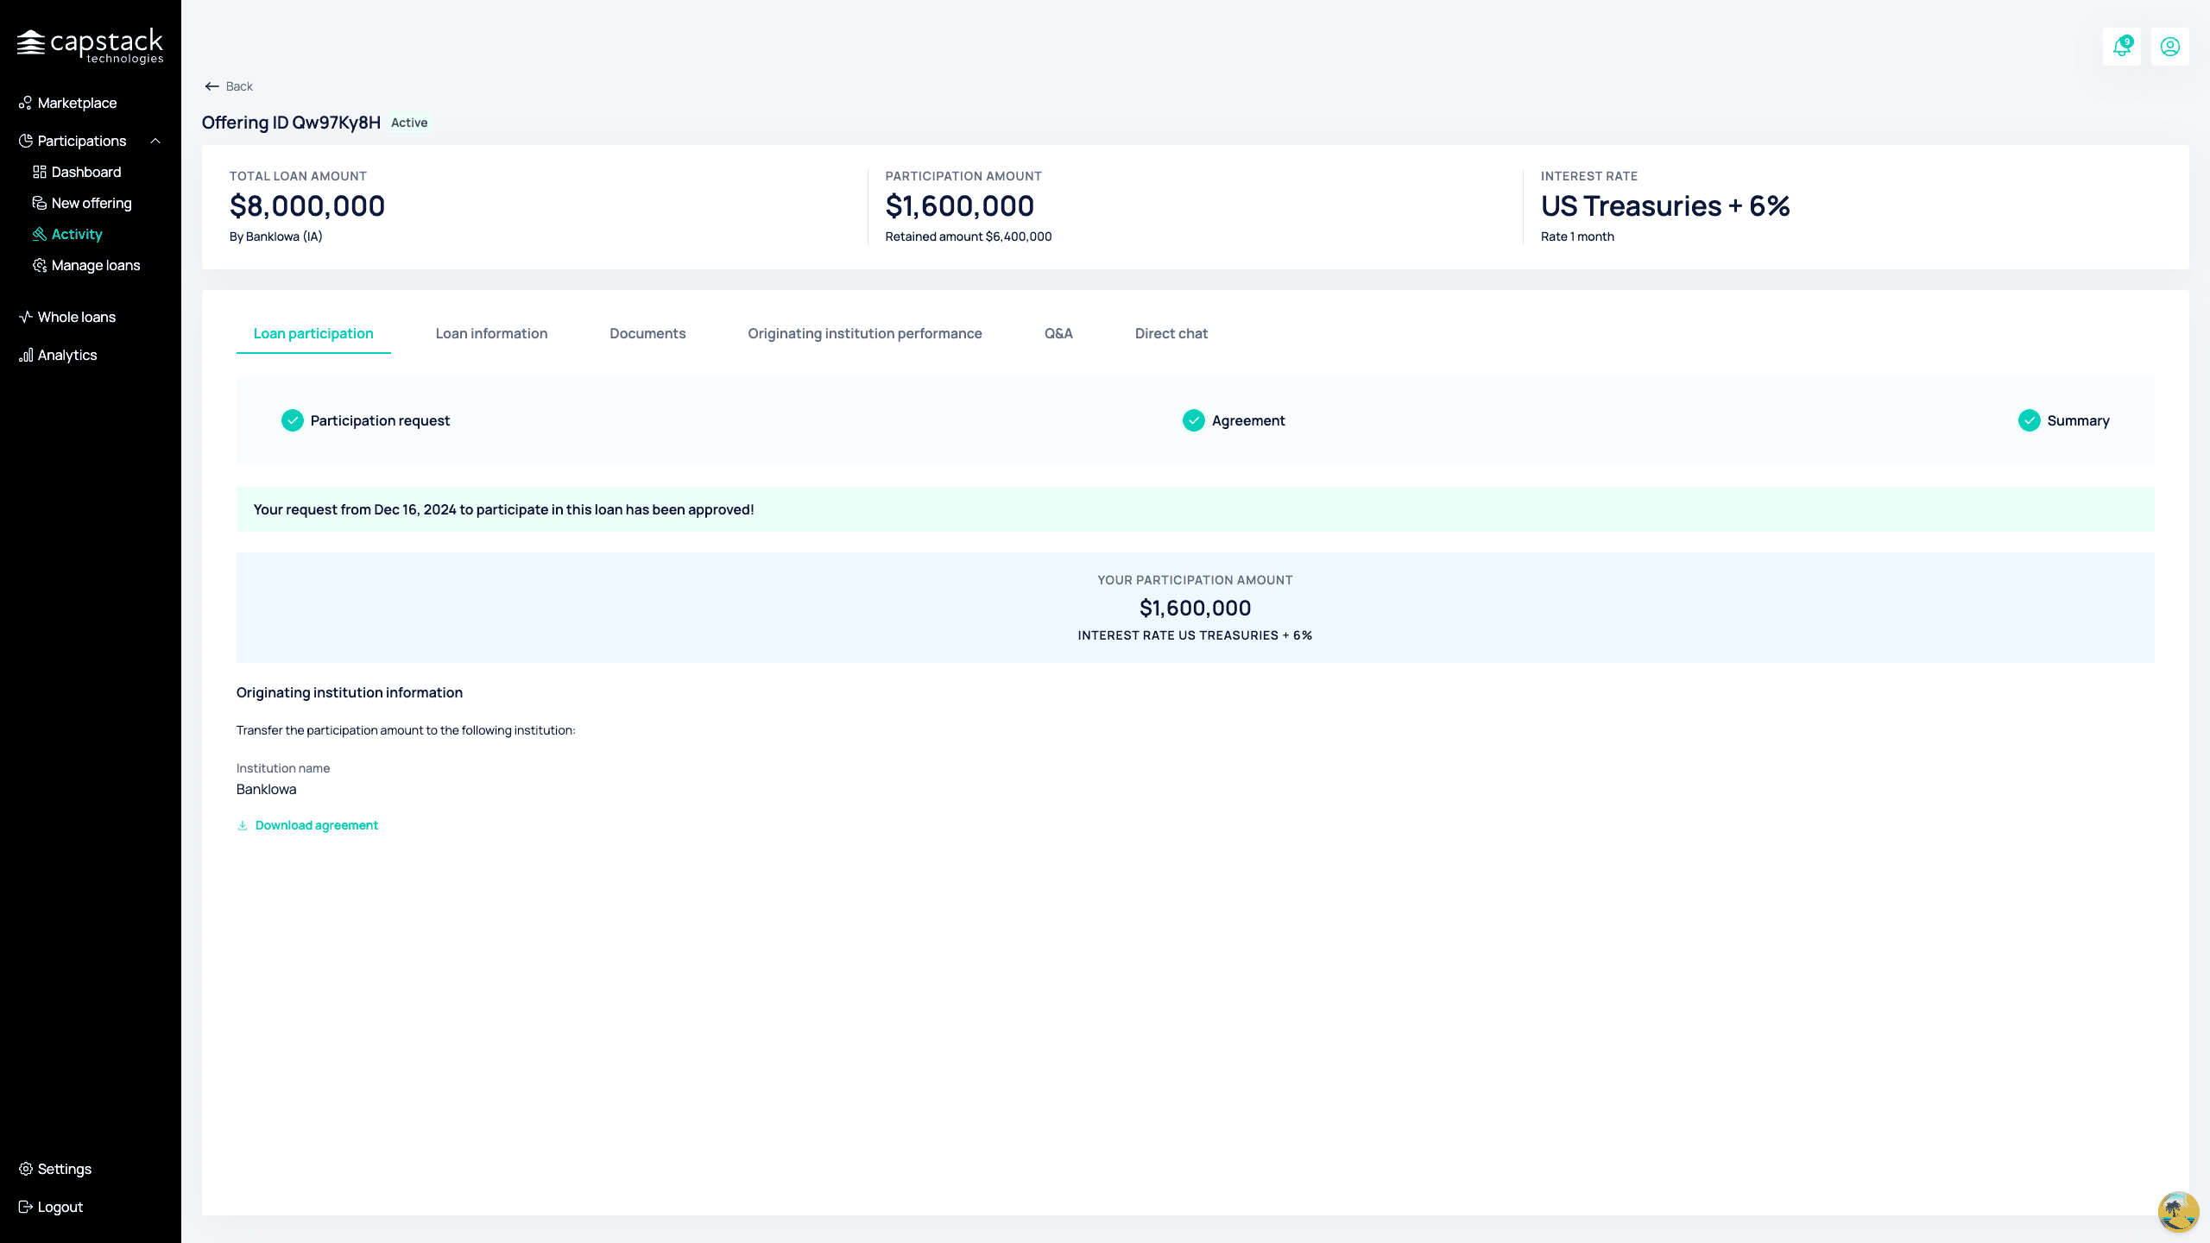Screen dimensions: 2210x1243
Task: Open the notifications bell
Action: point(2122,47)
